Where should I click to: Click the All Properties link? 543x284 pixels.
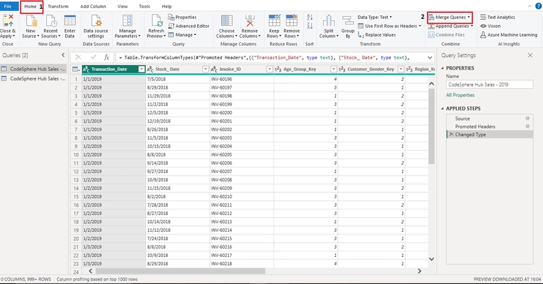tap(460, 95)
